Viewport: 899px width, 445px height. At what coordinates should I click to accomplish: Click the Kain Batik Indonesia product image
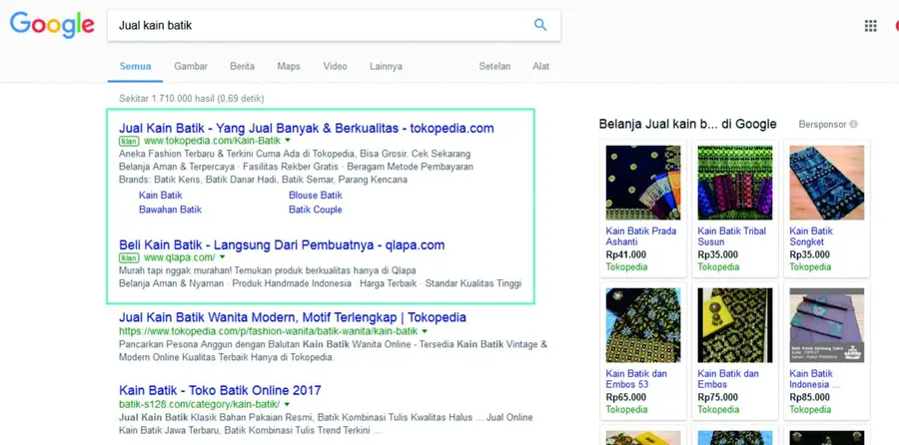[827, 324]
